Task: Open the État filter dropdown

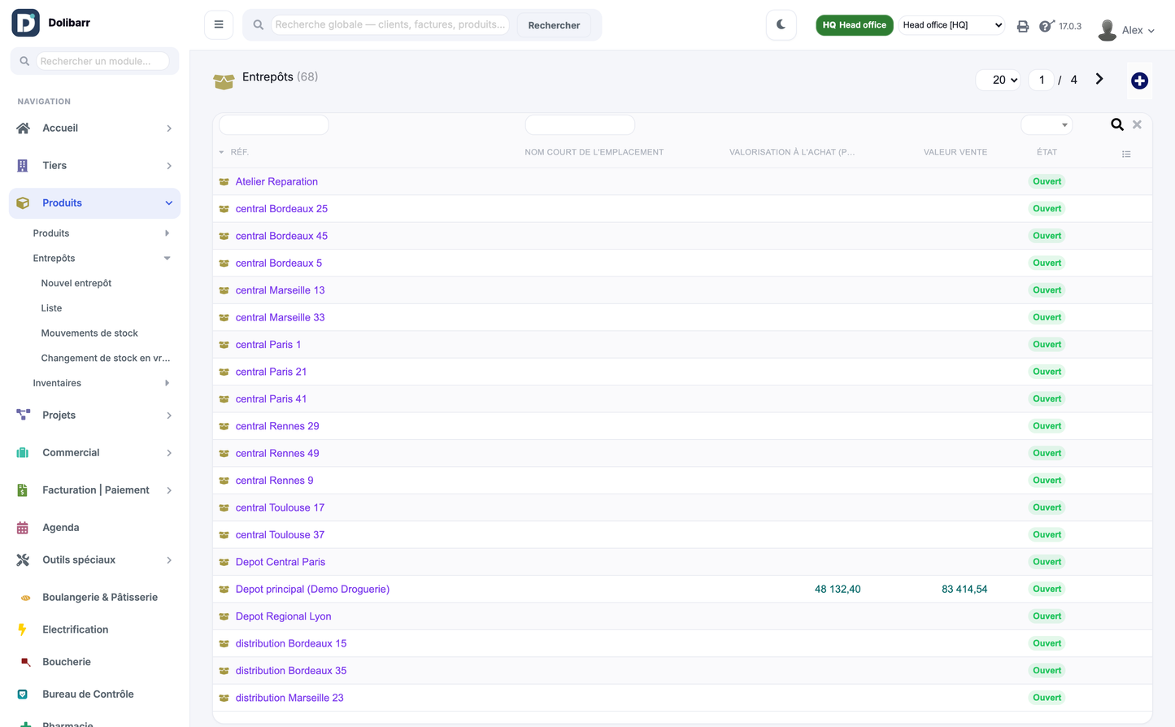Action: tap(1047, 124)
